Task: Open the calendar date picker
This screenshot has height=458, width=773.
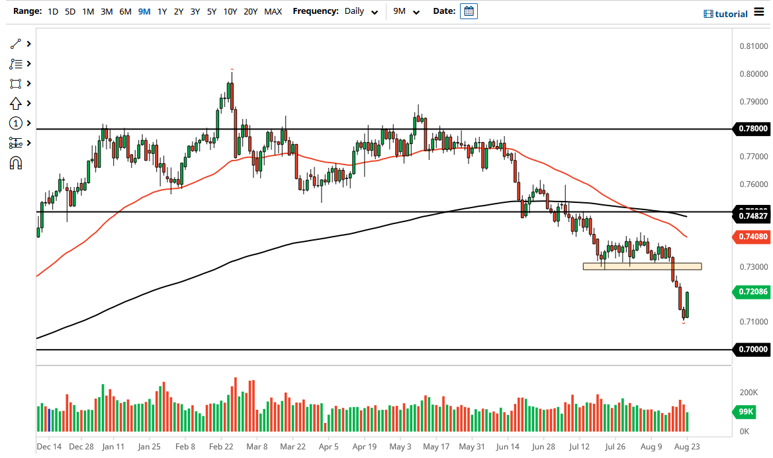Action: click(x=469, y=11)
